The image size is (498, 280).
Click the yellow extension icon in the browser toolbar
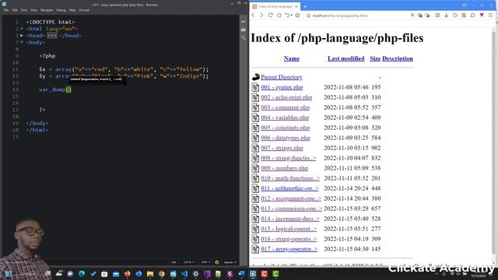pyautogui.click(x=464, y=16)
